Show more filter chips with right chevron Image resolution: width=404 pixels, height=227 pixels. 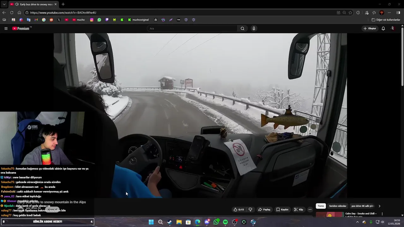pyautogui.click(x=379, y=206)
